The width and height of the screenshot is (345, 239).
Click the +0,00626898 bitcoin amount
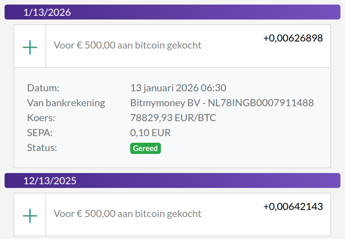[x=293, y=38]
